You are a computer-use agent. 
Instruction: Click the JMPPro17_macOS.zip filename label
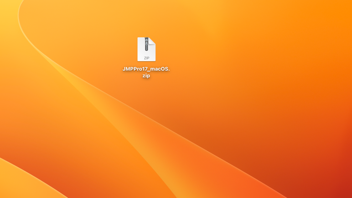146,72
